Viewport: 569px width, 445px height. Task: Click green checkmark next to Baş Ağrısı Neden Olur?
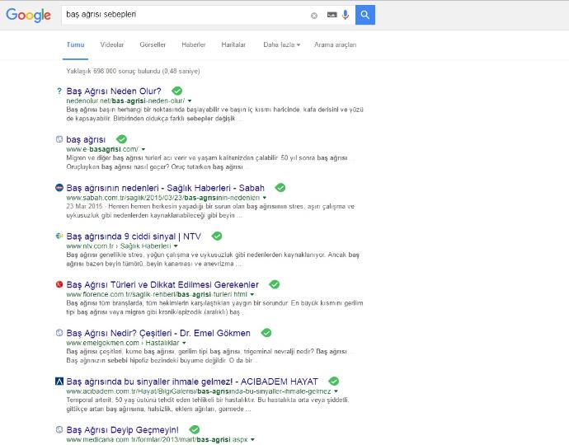177,91
